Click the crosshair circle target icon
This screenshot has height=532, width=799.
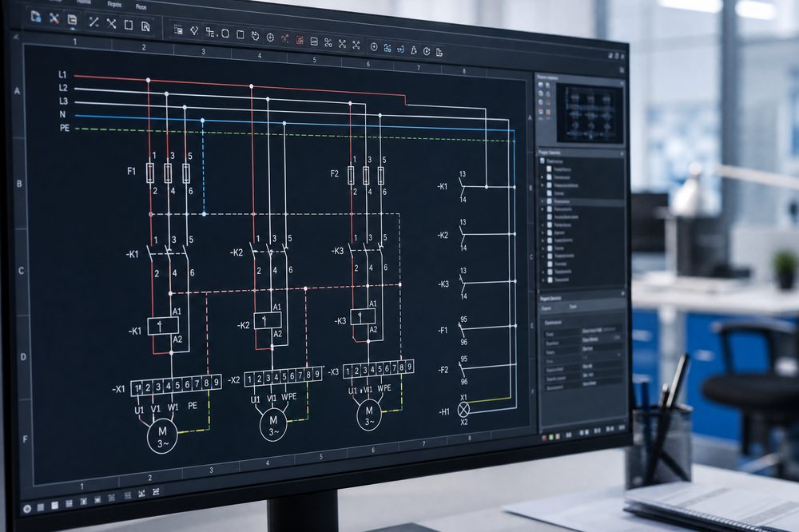(270, 38)
